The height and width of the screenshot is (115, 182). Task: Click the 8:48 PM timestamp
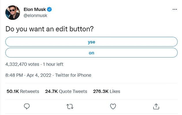click(14, 75)
